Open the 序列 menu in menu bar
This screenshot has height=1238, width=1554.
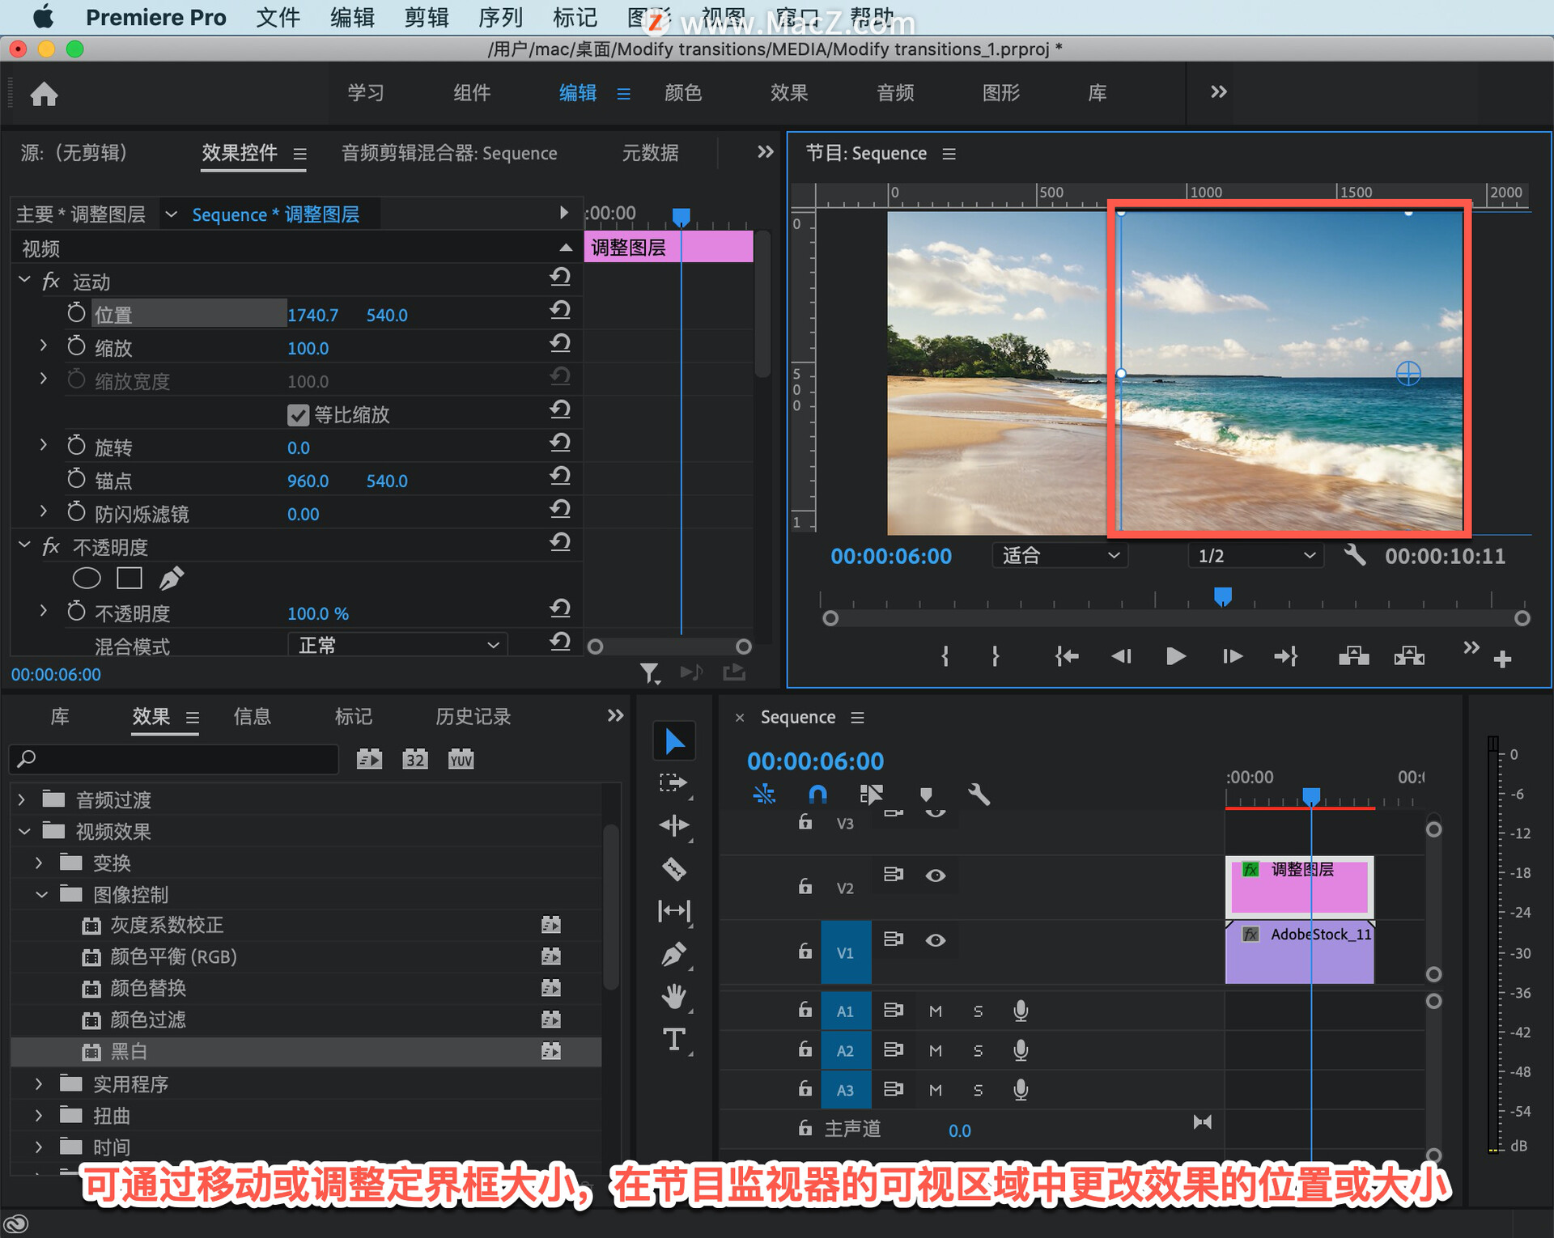(x=499, y=17)
